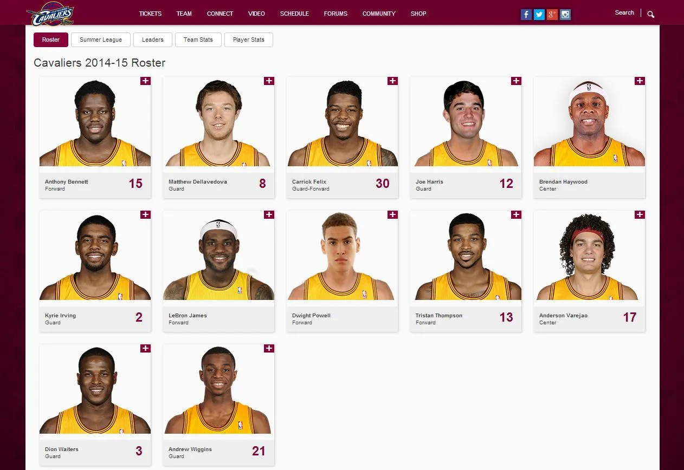Open the Facebook social icon

pyautogui.click(x=526, y=15)
